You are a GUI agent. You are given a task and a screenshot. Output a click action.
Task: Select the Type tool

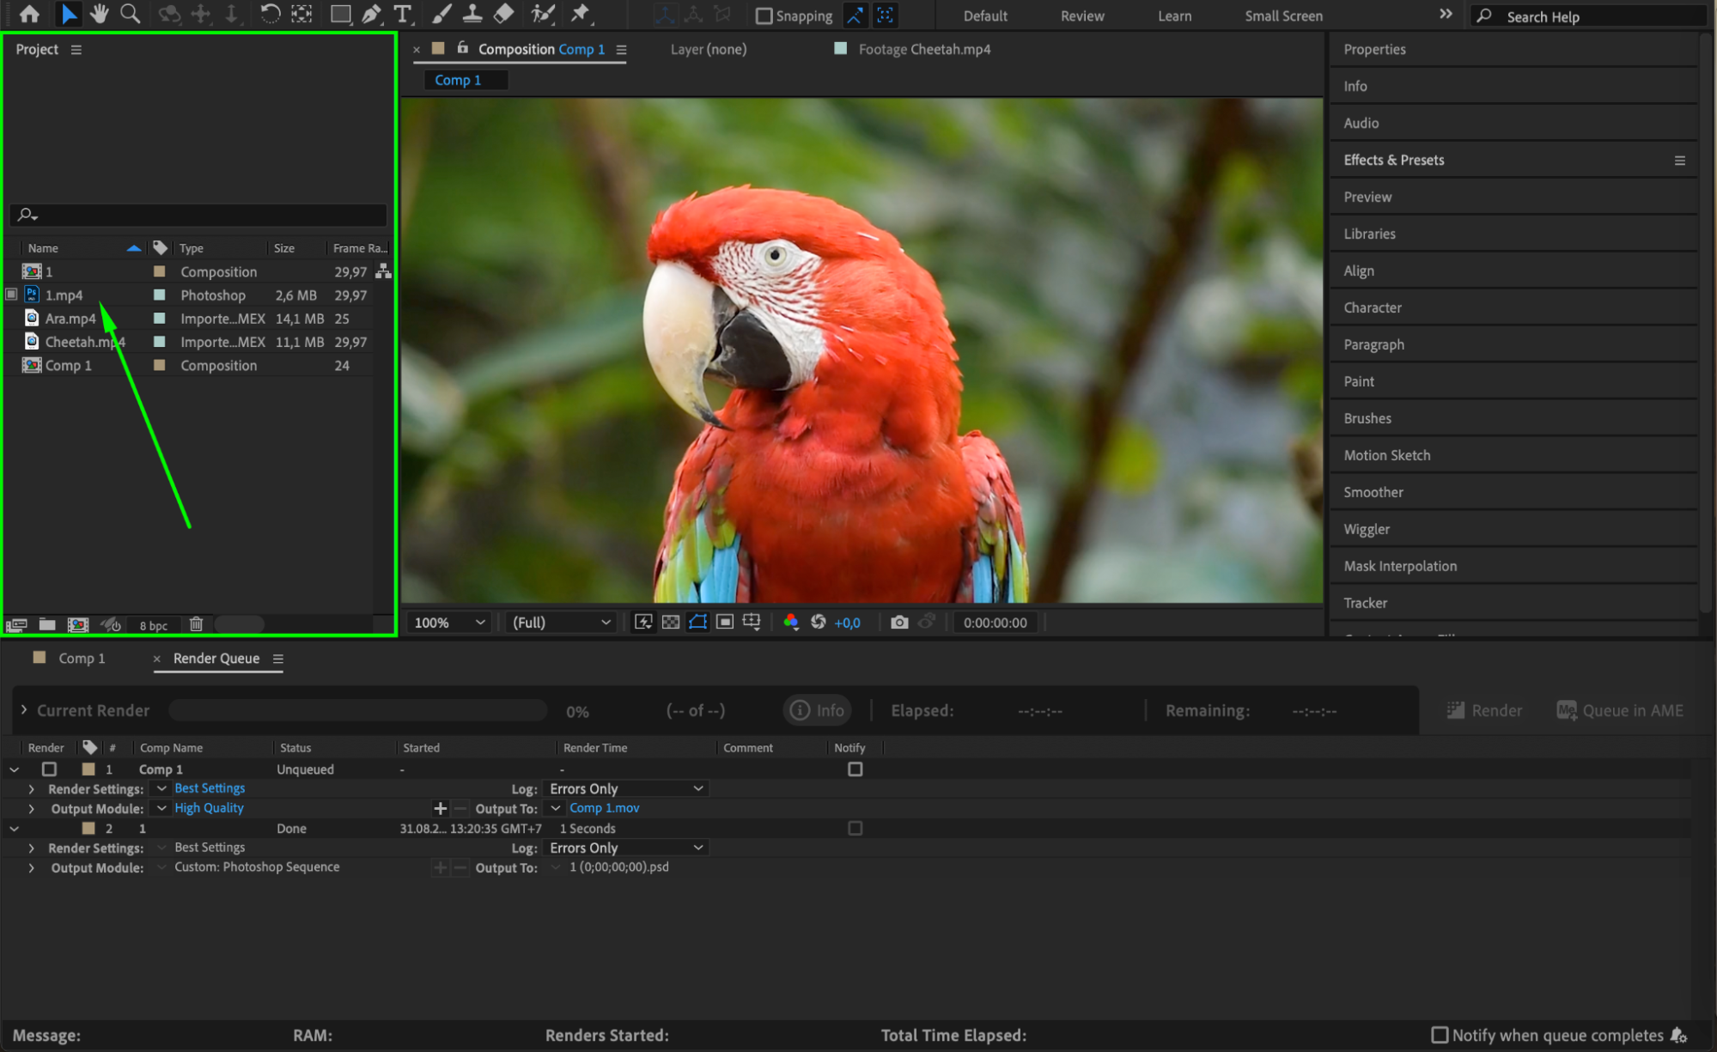402,14
